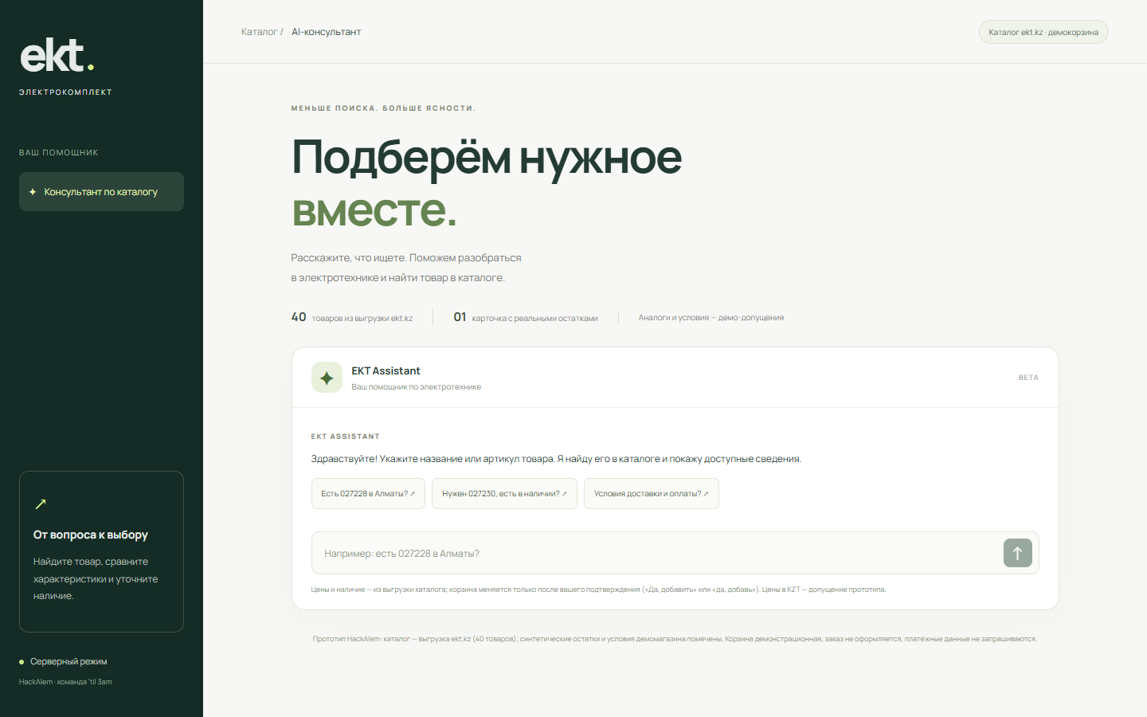Screen dimensions: 1147x717
Task: Click the diagonal arrow icon in the sidebar card
Action: pyautogui.click(x=41, y=503)
